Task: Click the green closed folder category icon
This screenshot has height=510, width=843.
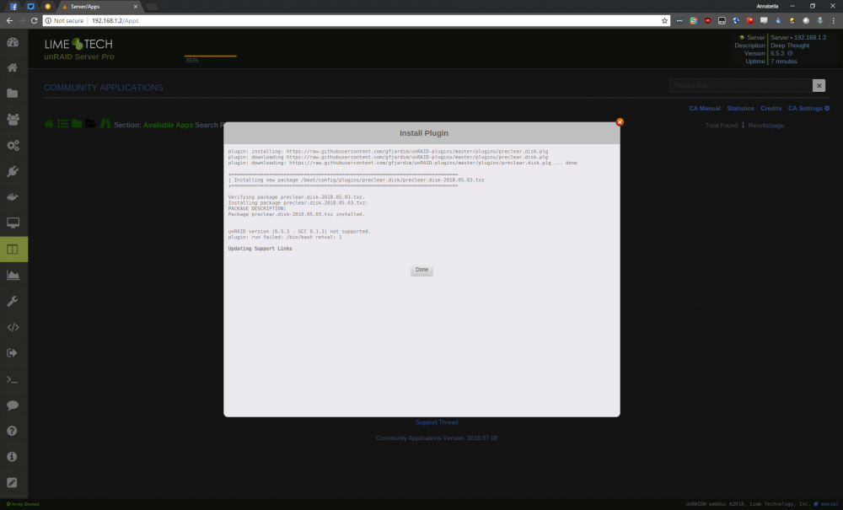Action: pos(77,124)
